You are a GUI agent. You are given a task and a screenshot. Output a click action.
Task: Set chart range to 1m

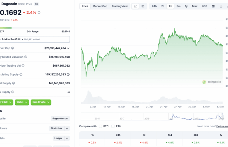click(170, 6)
